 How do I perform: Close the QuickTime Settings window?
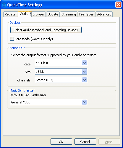[118, 5]
